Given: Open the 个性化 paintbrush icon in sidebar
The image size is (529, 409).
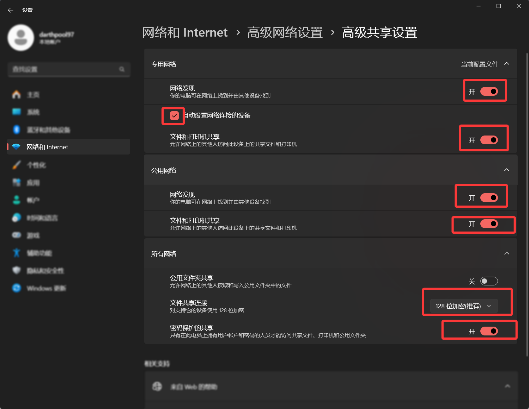Looking at the screenshot, I should tap(17, 165).
